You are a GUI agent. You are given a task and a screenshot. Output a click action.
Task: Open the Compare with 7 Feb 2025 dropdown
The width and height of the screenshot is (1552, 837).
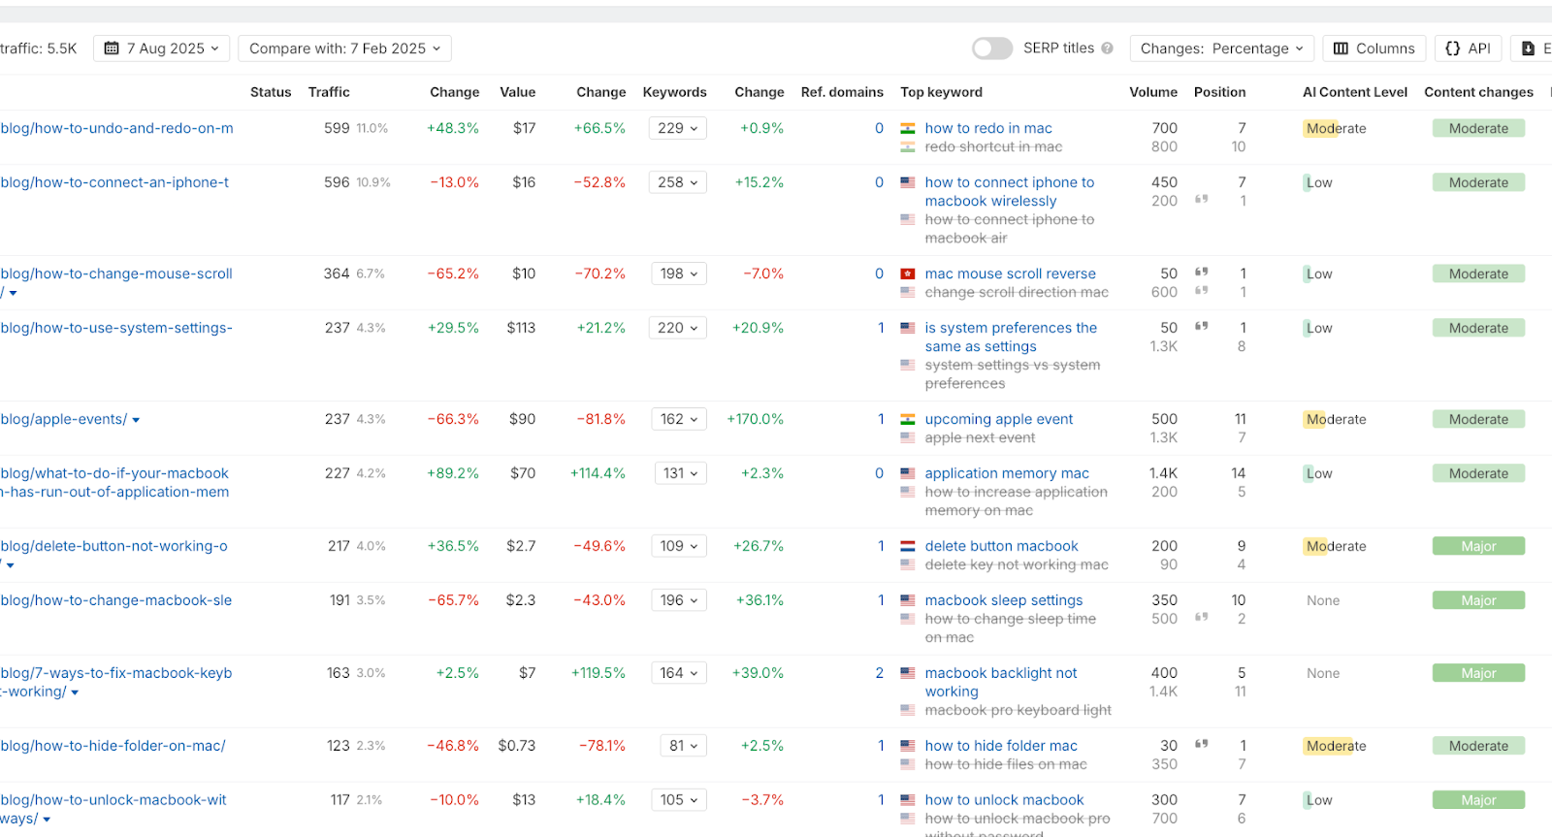(344, 48)
